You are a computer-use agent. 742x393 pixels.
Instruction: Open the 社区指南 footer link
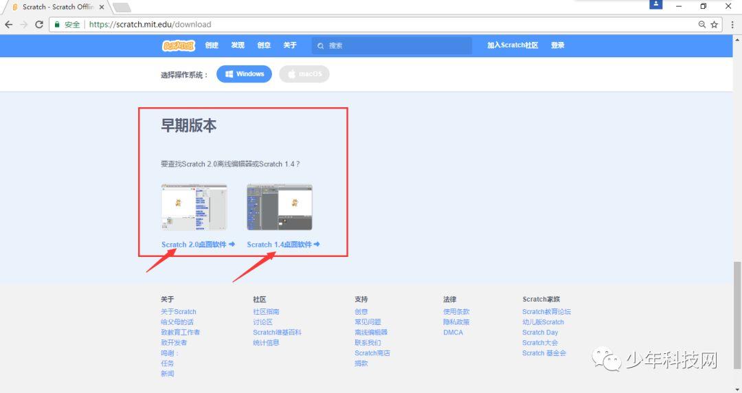(x=266, y=312)
